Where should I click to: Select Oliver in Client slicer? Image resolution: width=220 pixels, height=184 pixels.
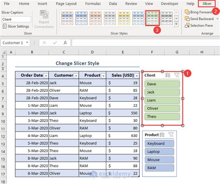[162, 108]
